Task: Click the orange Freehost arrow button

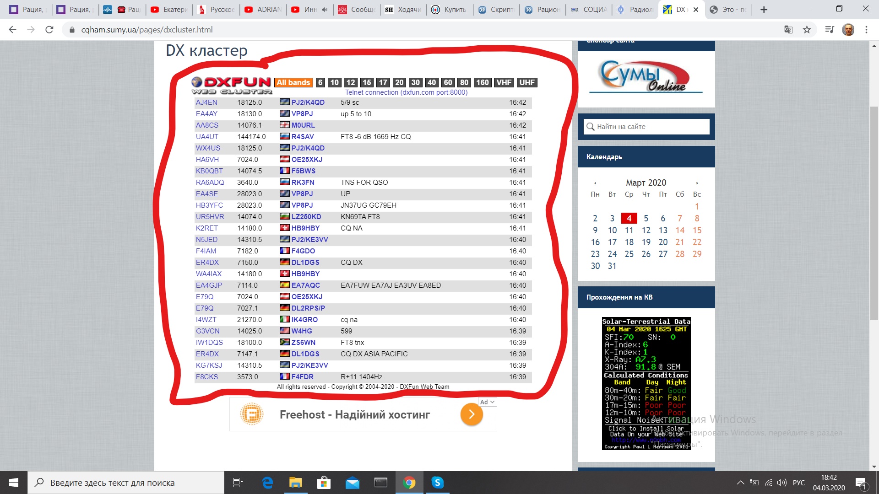Action: tap(472, 414)
